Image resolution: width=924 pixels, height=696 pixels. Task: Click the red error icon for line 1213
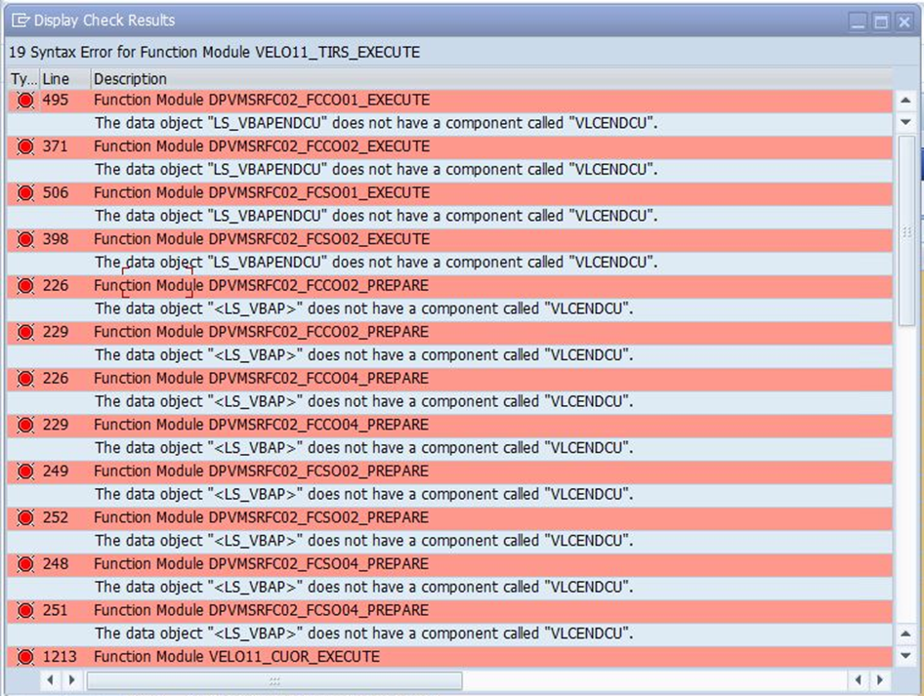[x=25, y=657]
